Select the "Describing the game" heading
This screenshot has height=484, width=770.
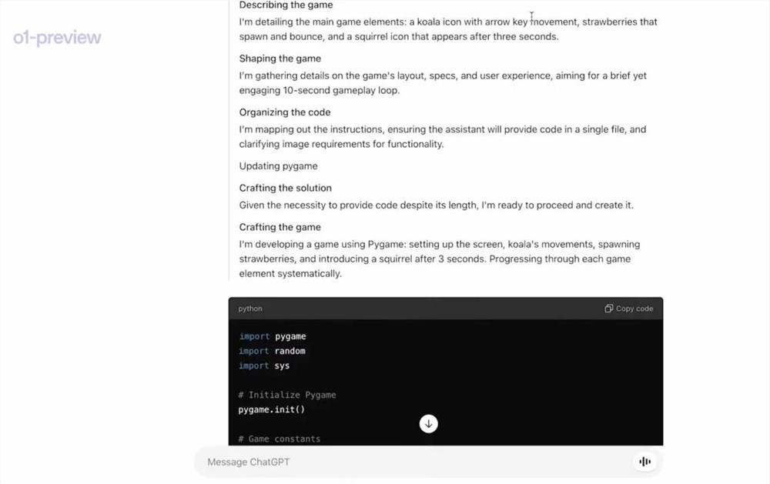pos(286,5)
